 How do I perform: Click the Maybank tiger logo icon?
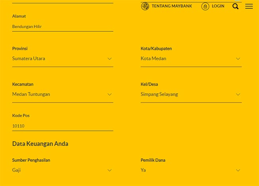[145, 6]
